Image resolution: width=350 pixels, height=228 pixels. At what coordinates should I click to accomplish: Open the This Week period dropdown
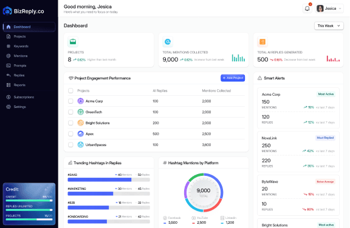[329, 26]
